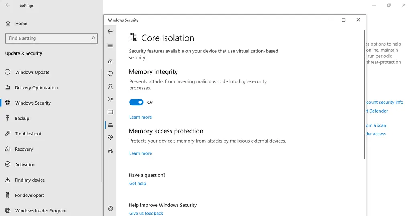Select Troubleshoot in Settings sidebar
This screenshot has height=216, width=411.
click(x=28, y=134)
